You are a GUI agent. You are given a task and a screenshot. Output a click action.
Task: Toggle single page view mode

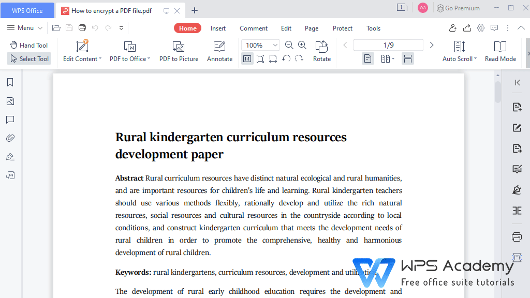coord(368,59)
